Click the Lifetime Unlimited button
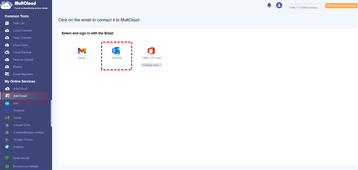This screenshot has height=170, width=358. click(342, 6)
